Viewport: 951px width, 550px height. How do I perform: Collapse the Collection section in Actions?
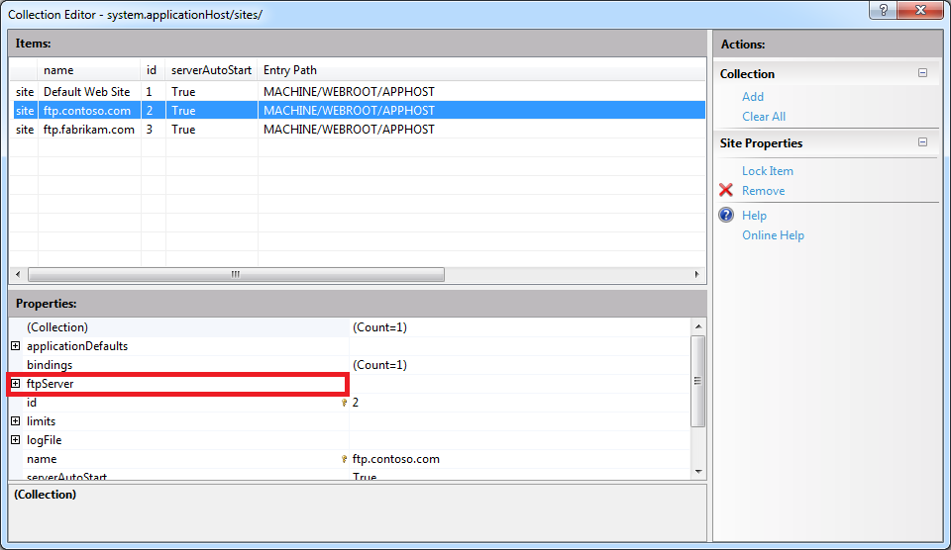[x=923, y=73]
